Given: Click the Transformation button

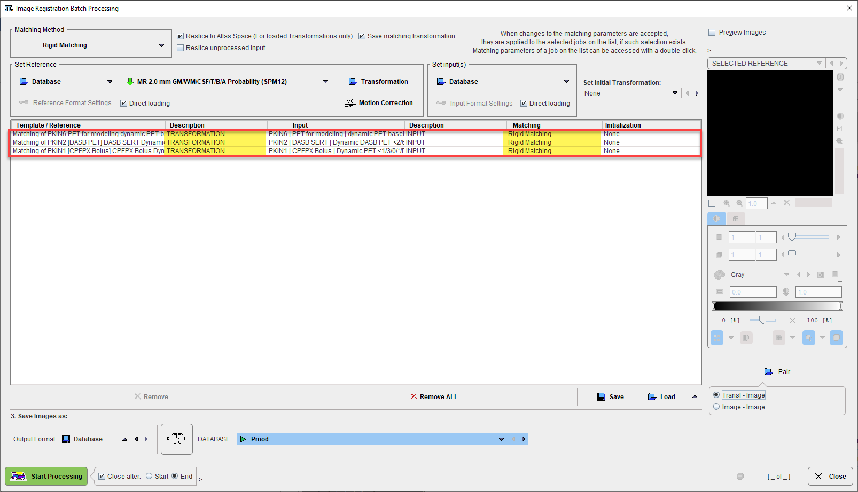Looking at the screenshot, I should (378, 82).
